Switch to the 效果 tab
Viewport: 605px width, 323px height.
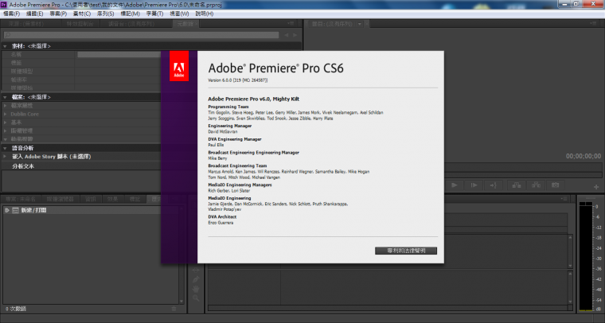[113, 199]
